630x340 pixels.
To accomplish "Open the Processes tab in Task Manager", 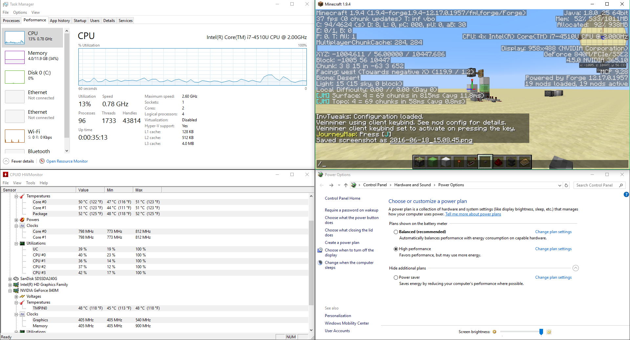I will tap(11, 21).
